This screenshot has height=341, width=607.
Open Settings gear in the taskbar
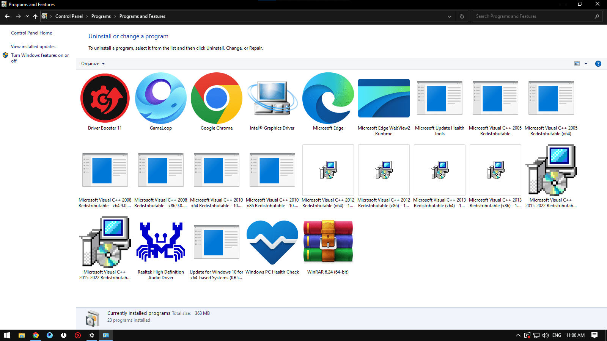tap(92, 335)
